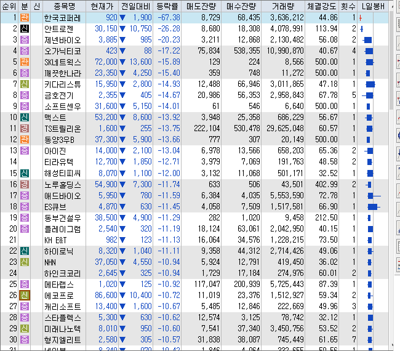400x351 pixels.
Task: Select stock name 하인크코리
Action: point(63,273)
